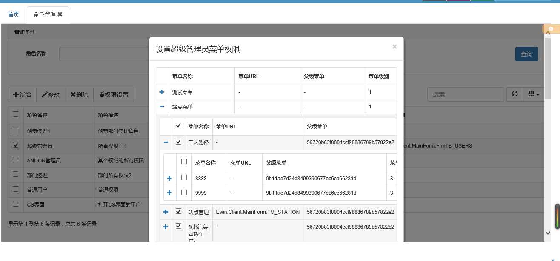This screenshot has width=560, height=261.
Task: Click the orange settings gear icon
Action: (551, 29)
